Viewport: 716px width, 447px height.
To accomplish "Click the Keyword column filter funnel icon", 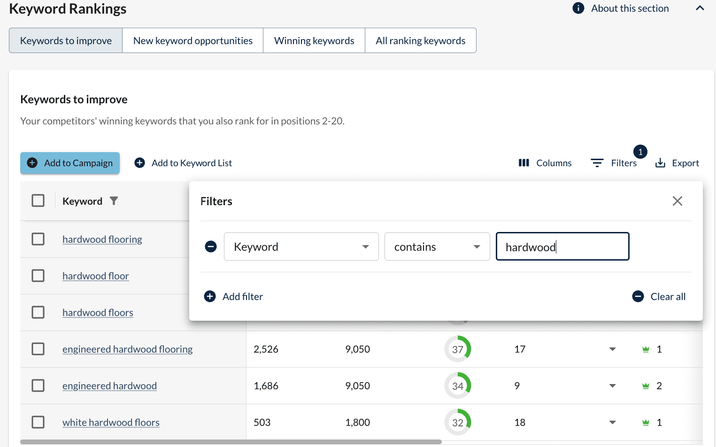I will tap(114, 201).
